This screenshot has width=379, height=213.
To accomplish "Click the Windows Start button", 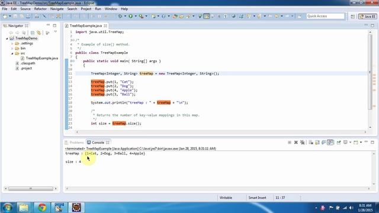I will tap(7, 208).
